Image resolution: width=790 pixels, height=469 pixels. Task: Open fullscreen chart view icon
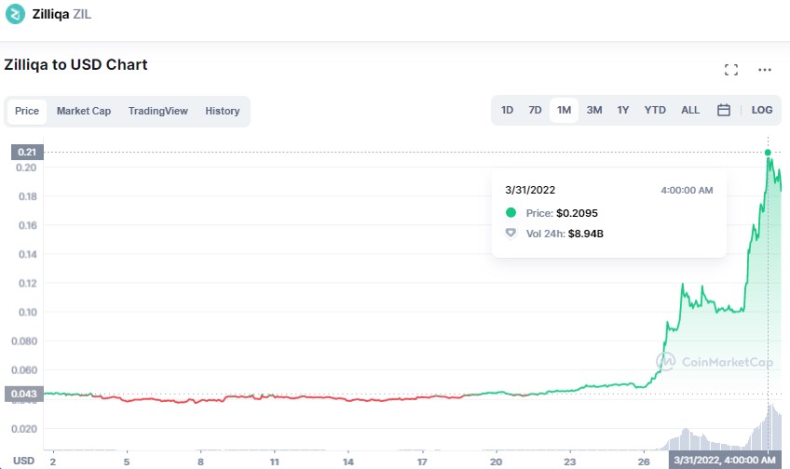tap(731, 70)
